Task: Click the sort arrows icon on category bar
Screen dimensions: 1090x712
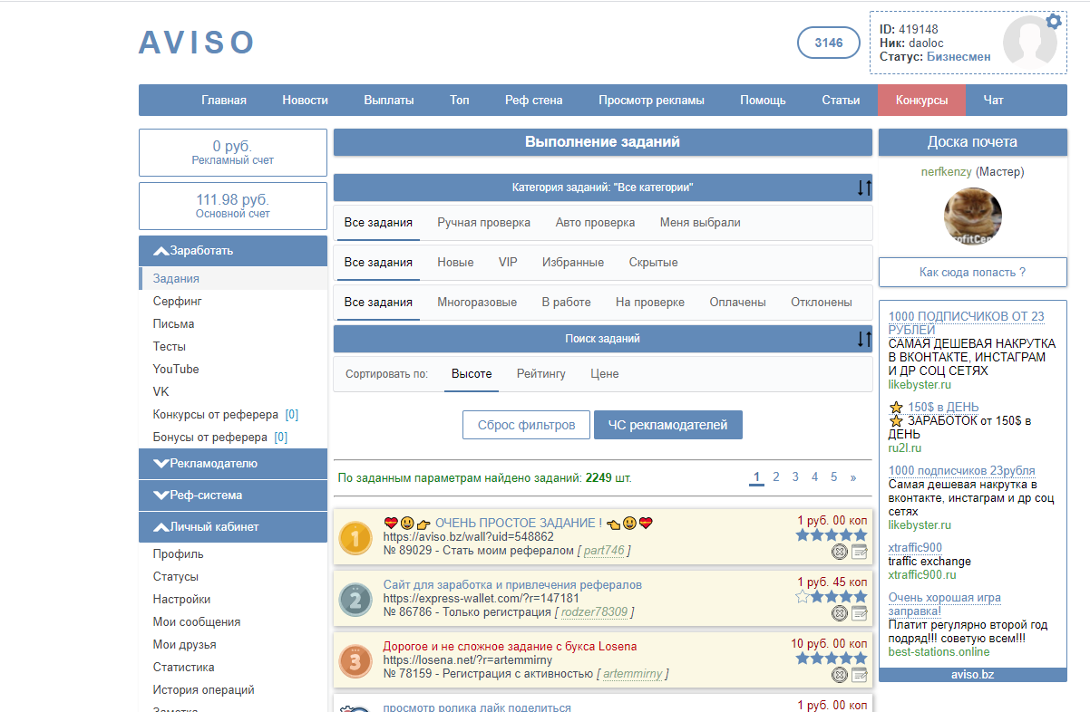Action: [863, 188]
